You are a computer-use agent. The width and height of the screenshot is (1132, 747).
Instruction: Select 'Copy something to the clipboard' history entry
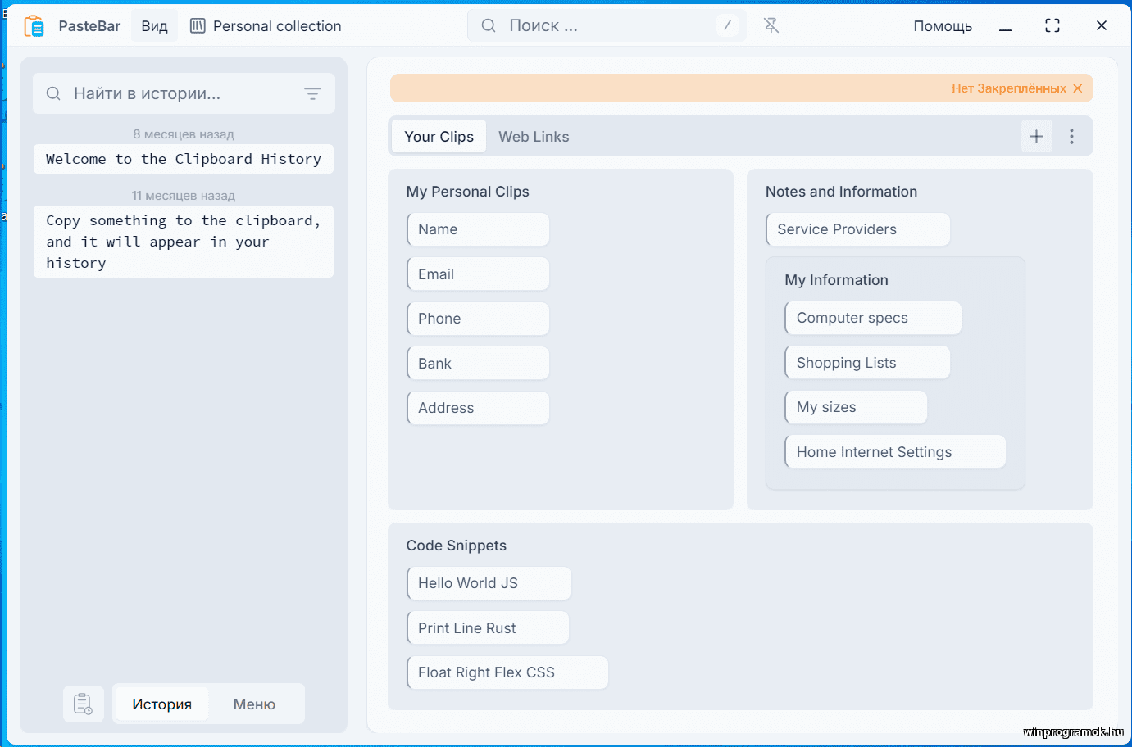click(x=184, y=242)
